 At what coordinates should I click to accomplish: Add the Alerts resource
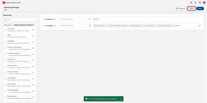point(33,36)
